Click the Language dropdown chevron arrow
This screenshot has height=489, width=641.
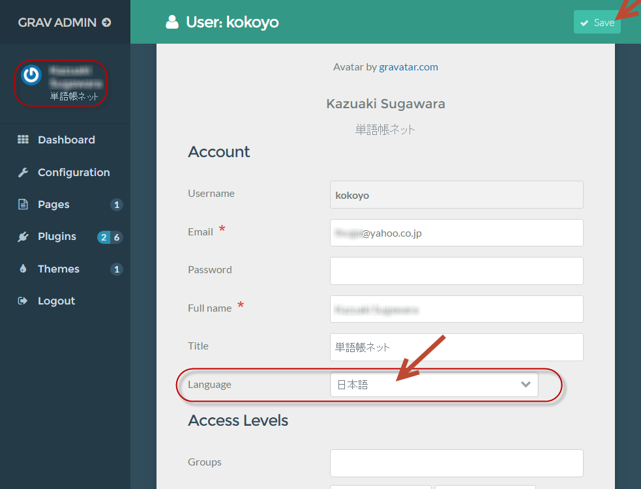pos(526,385)
